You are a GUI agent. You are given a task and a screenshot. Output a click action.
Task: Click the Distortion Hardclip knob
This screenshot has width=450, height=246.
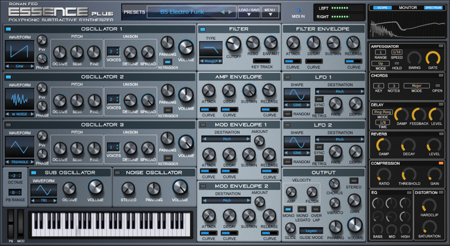point(429,206)
